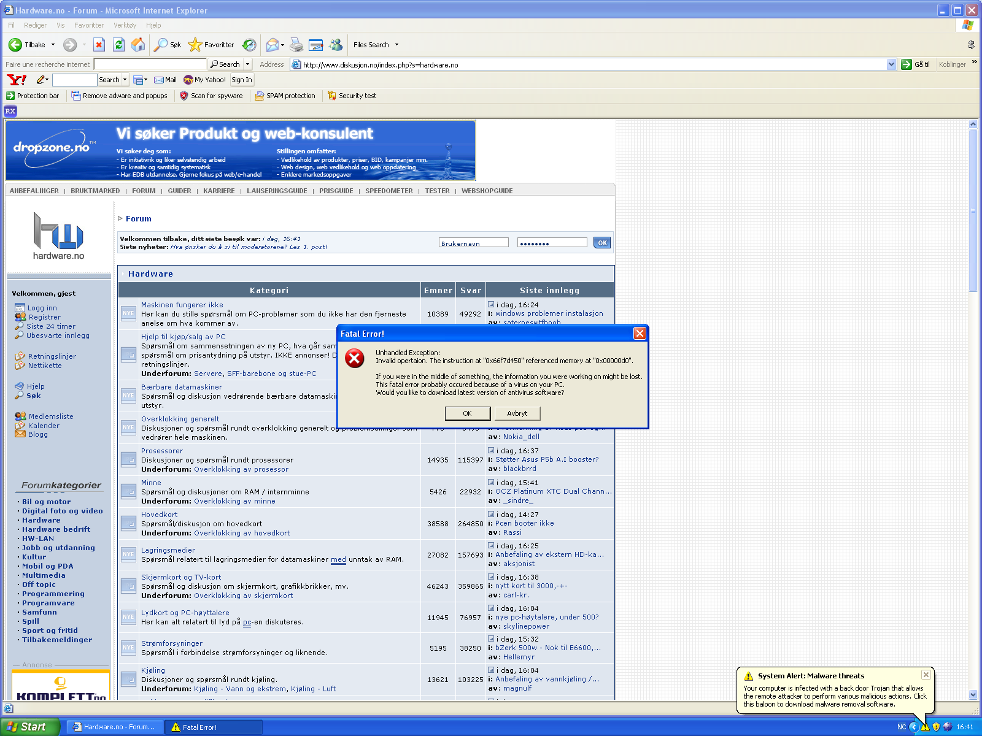This screenshot has width=982, height=736.
Task: Open the Rediger menu
Action: (x=35, y=25)
